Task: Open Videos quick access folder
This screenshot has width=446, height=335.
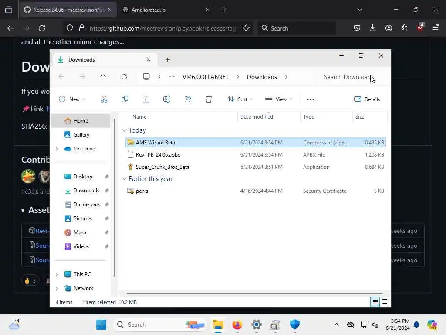Action: point(81,246)
